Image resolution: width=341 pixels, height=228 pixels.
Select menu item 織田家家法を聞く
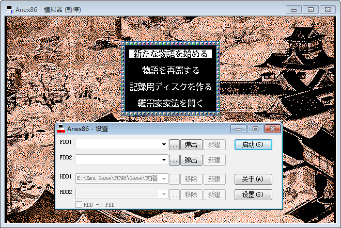point(171,103)
